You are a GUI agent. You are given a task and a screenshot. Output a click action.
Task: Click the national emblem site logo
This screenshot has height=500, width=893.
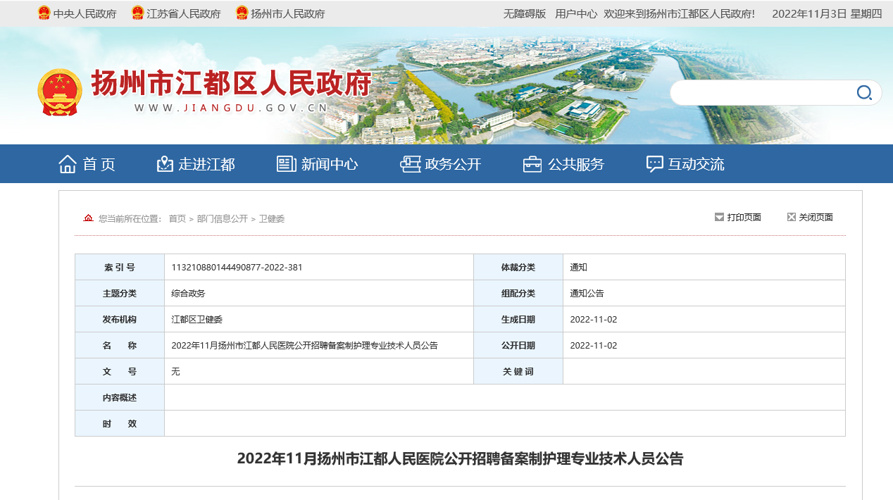click(x=60, y=92)
